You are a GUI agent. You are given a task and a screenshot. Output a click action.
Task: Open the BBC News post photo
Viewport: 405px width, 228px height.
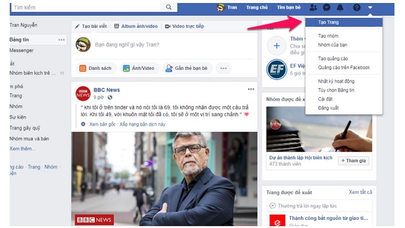click(x=164, y=179)
